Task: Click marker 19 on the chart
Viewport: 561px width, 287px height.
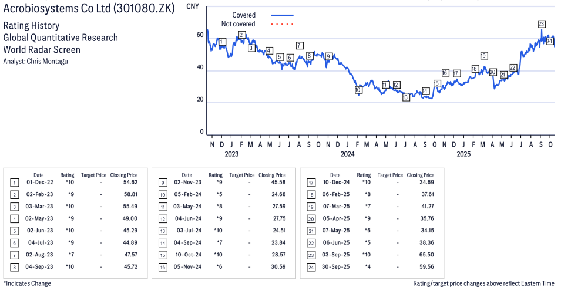Action: 483,56
